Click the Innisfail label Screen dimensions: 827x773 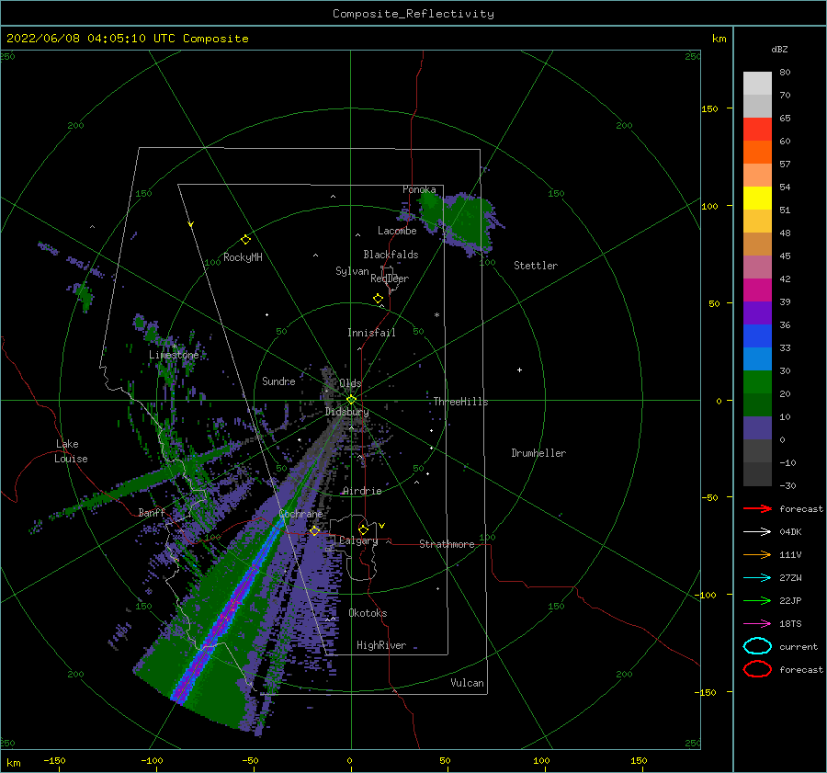pyautogui.click(x=371, y=333)
